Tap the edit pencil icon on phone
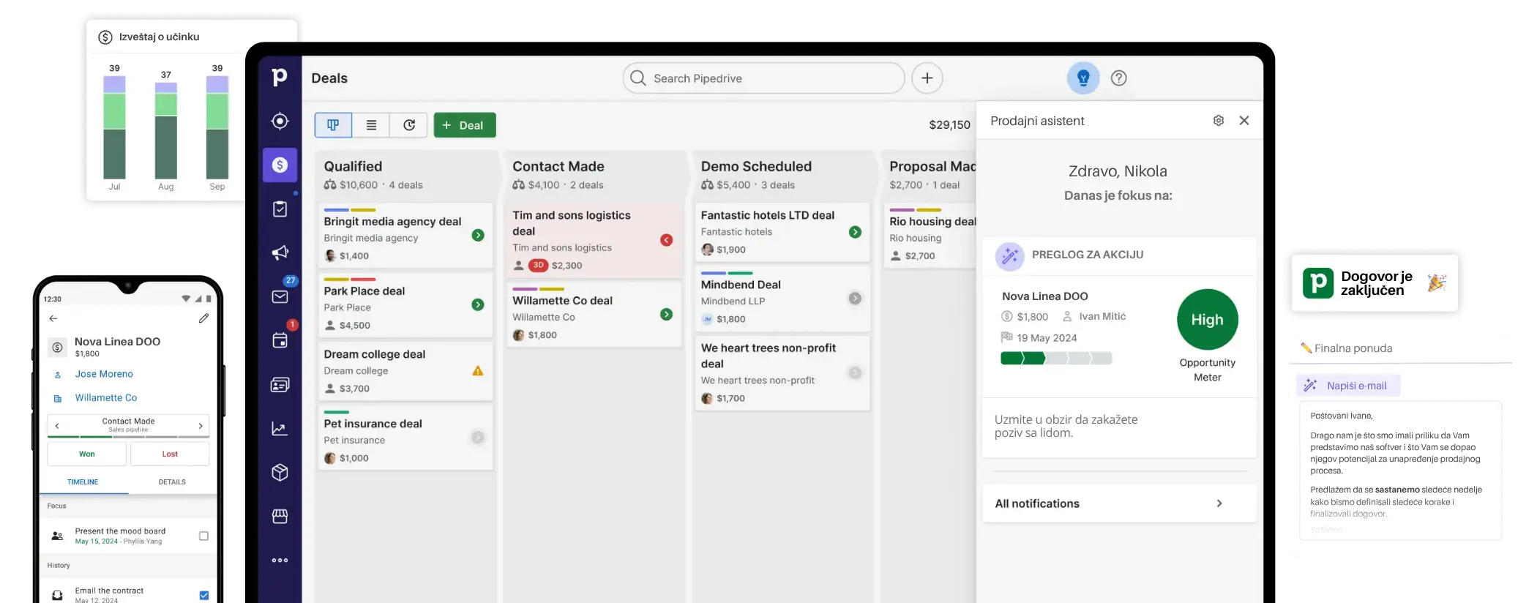 tap(203, 318)
